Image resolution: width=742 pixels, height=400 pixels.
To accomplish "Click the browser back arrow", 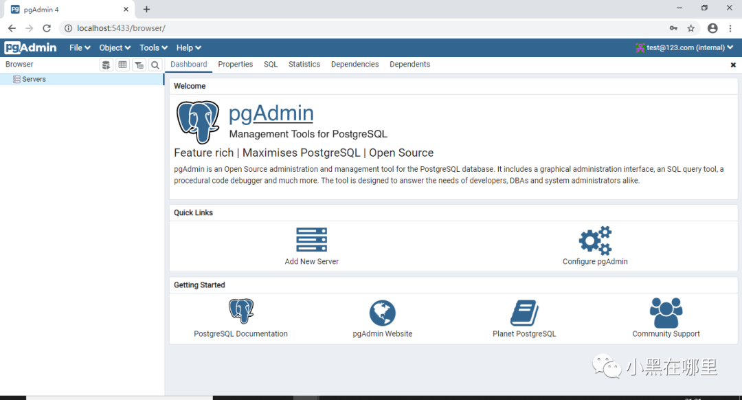I will click(x=12, y=28).
